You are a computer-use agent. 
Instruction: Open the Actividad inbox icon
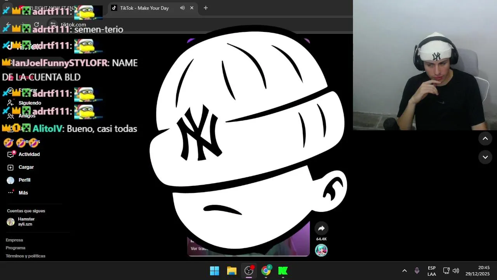pos(10,154)
